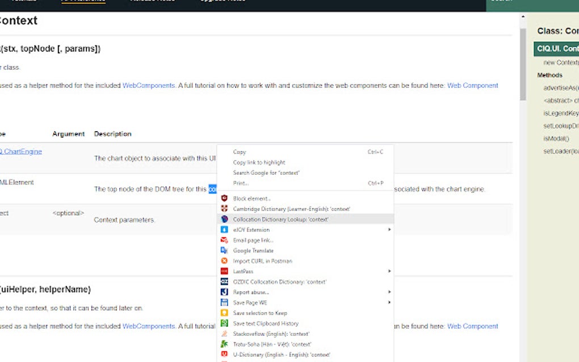Click the Google Translate icon

(224, 250)
